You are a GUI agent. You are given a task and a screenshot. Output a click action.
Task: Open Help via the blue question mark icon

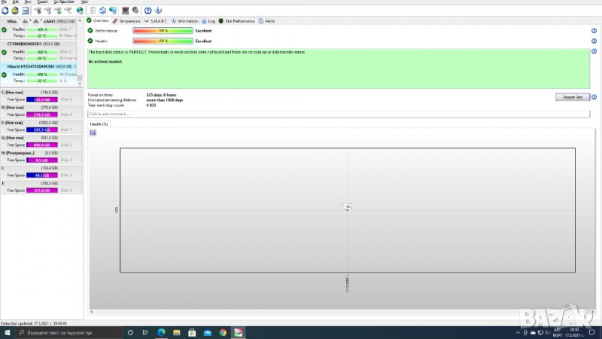[148, 11]
